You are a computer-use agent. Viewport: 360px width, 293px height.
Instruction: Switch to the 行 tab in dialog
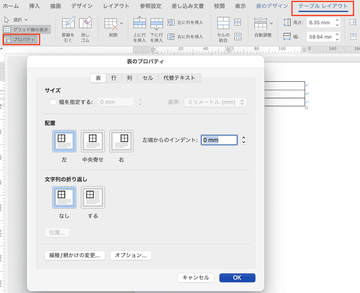coord(114,78)
